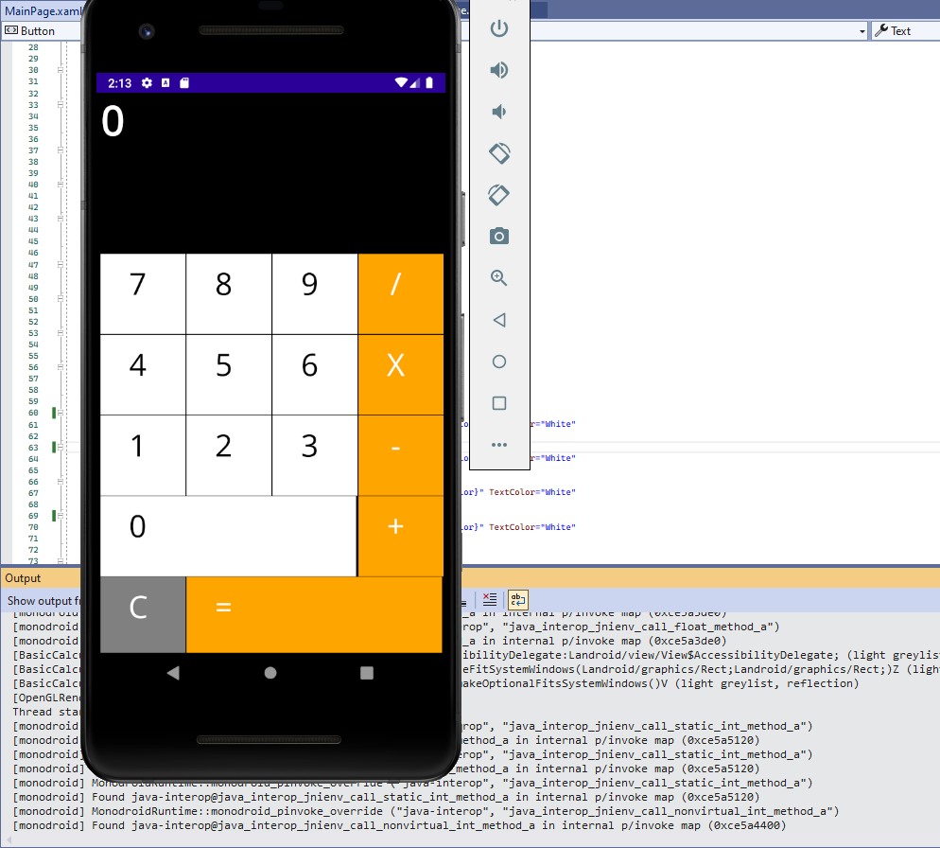Rotate the emulator counterclockwise

point(499,152)
